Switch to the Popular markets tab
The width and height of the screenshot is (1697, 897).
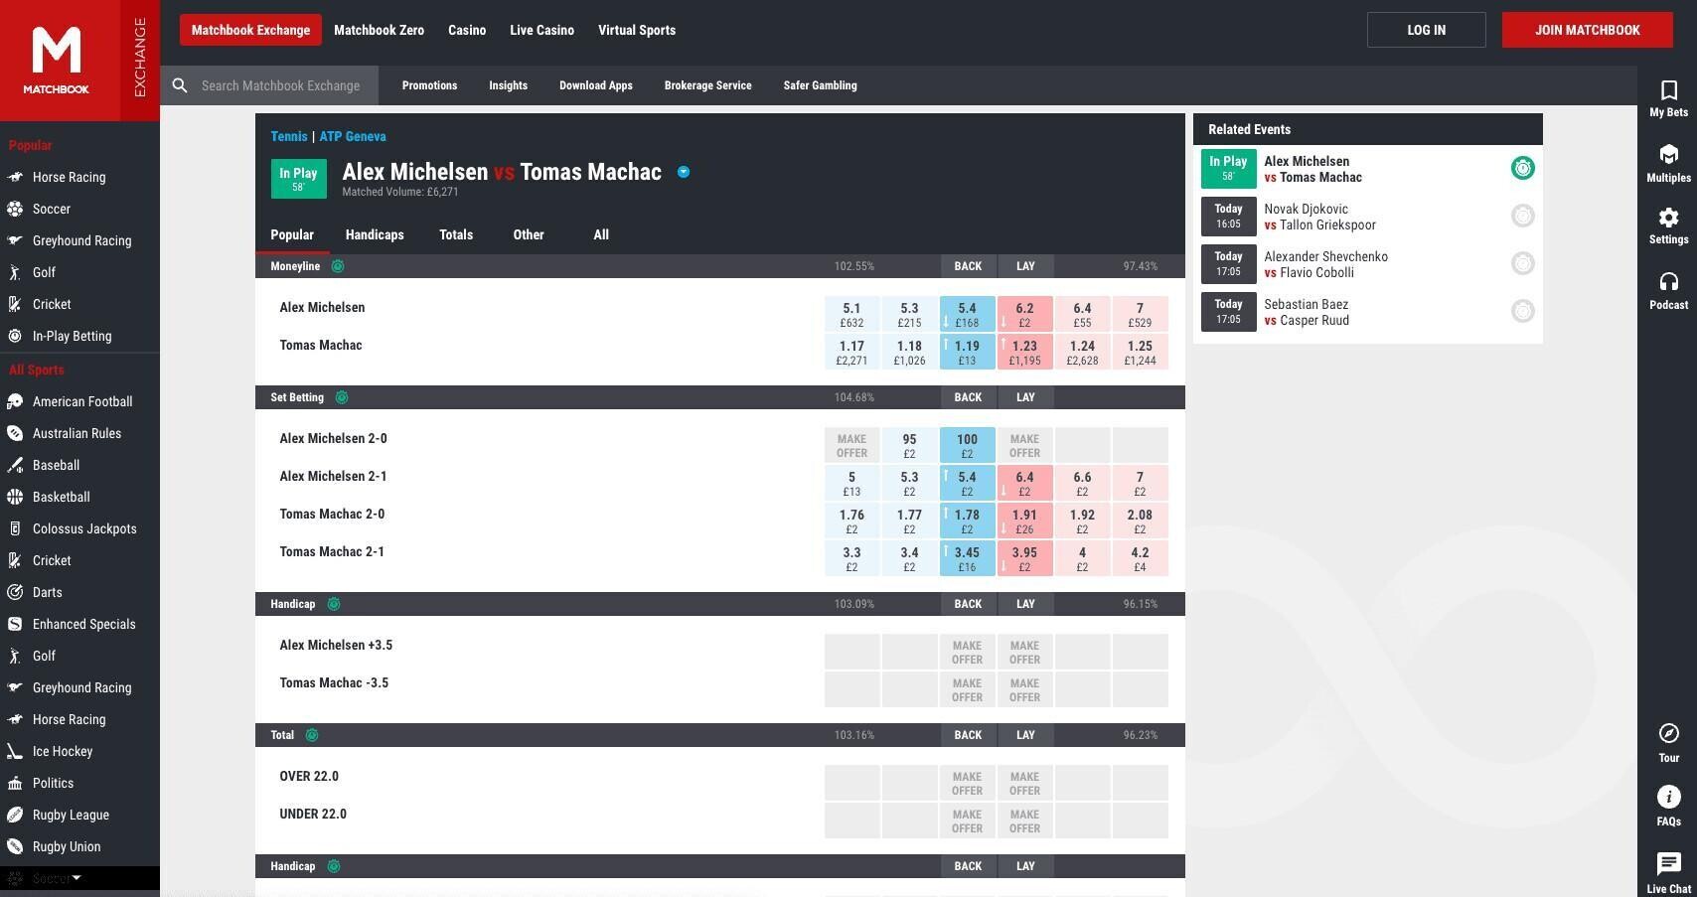pos(292,235)
